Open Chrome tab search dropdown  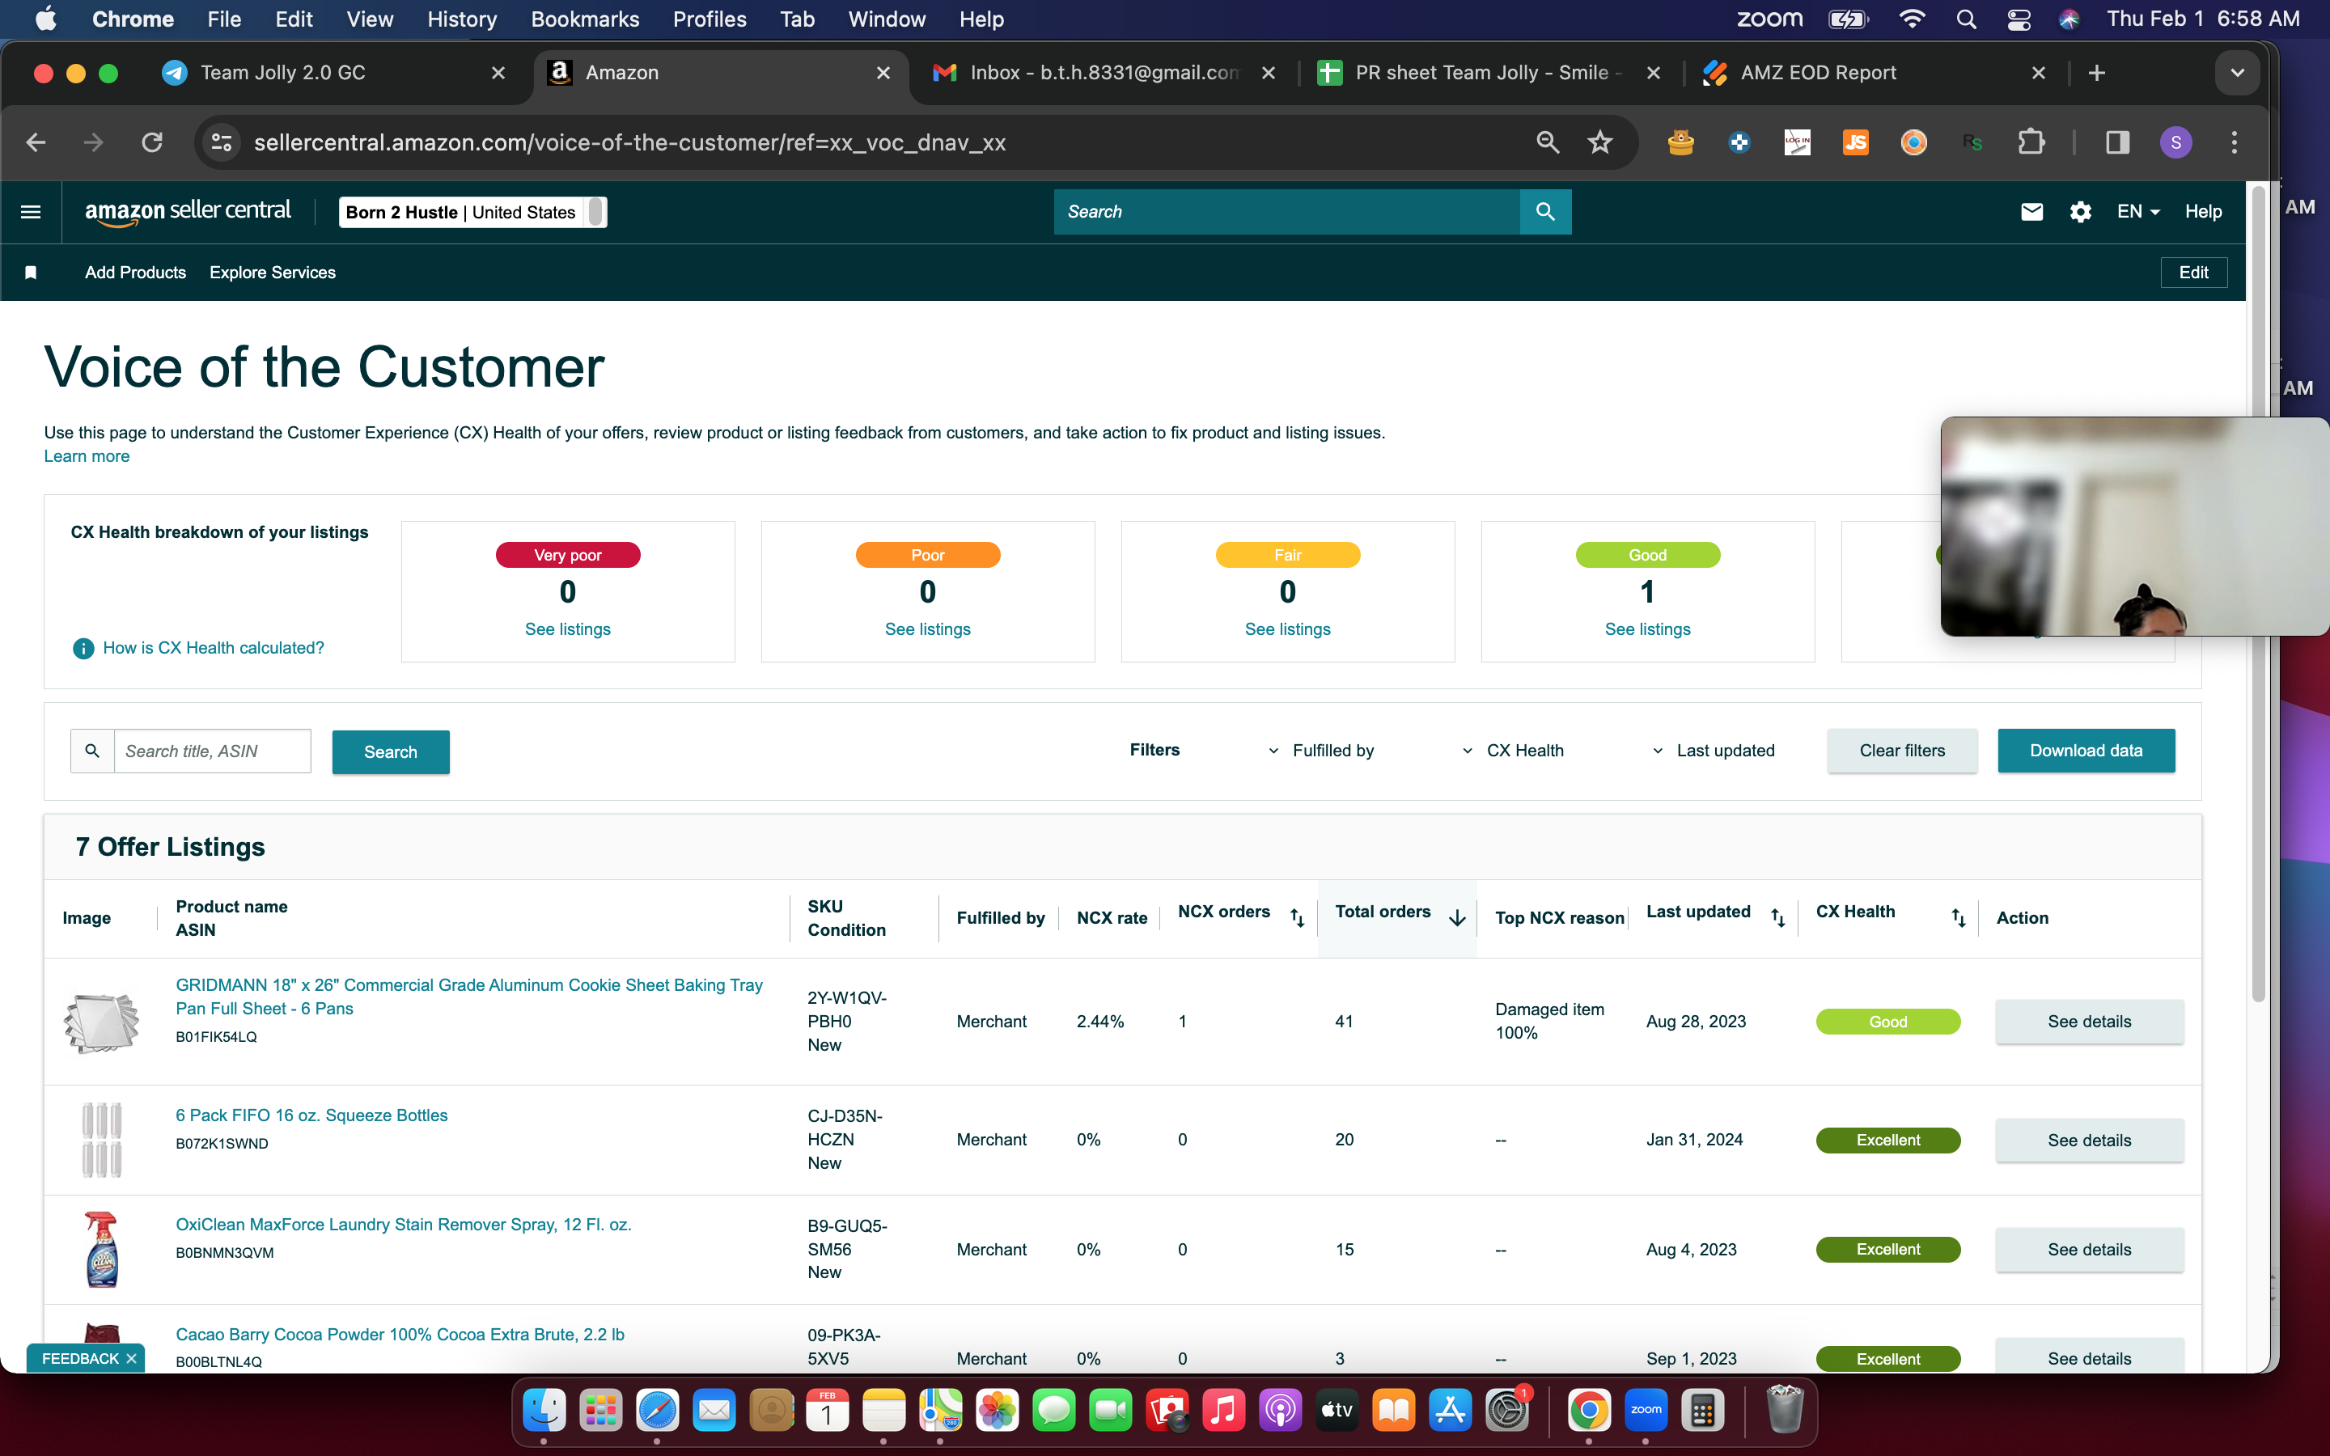click(x=2237, y=73)
